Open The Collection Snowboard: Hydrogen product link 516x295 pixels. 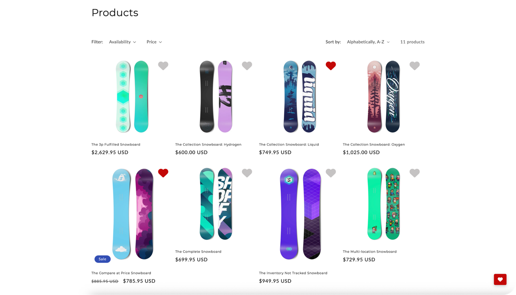[x=208, y=144]
